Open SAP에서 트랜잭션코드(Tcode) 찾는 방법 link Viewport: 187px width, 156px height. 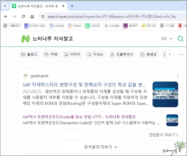[79, 117]
